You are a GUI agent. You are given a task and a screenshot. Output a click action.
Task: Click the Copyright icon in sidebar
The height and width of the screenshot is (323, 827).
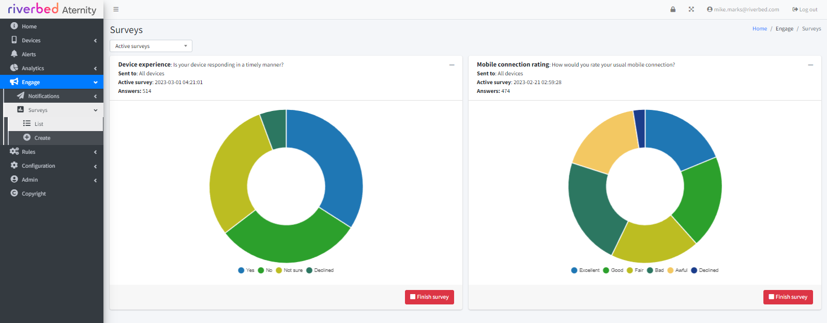pyautogui.click(x=14, y=193)
